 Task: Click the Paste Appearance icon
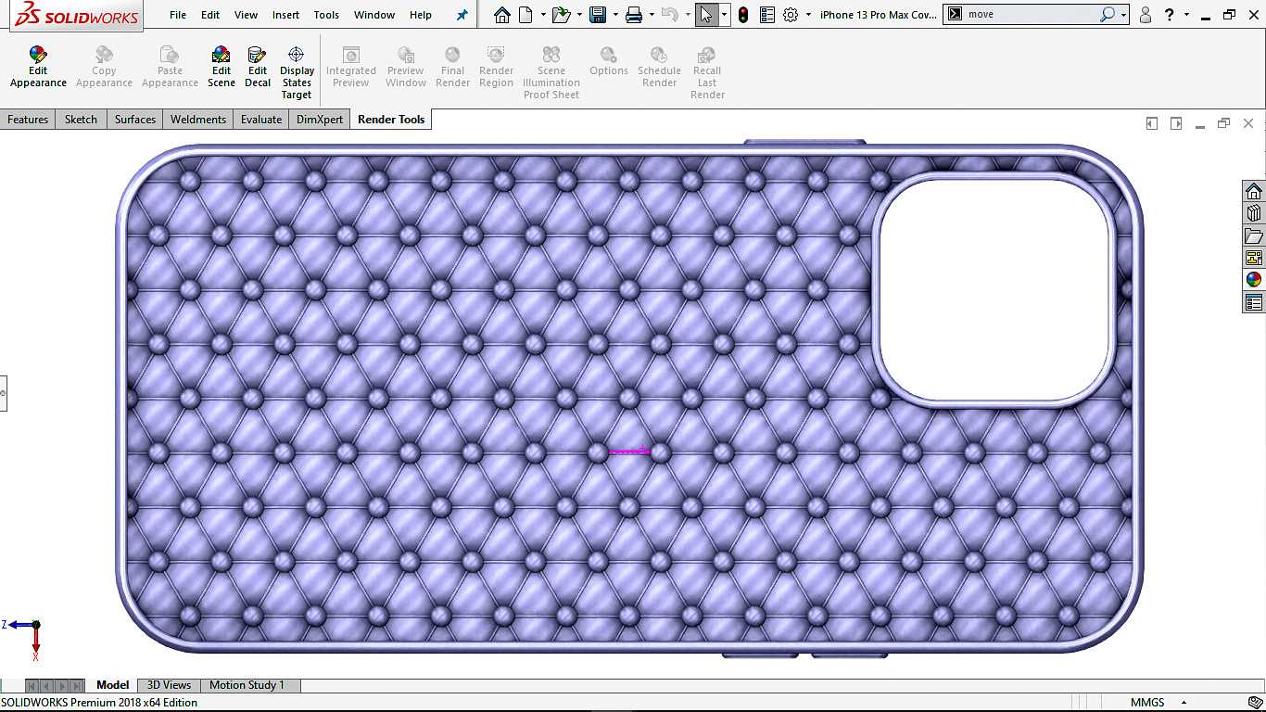pos(170,56)
